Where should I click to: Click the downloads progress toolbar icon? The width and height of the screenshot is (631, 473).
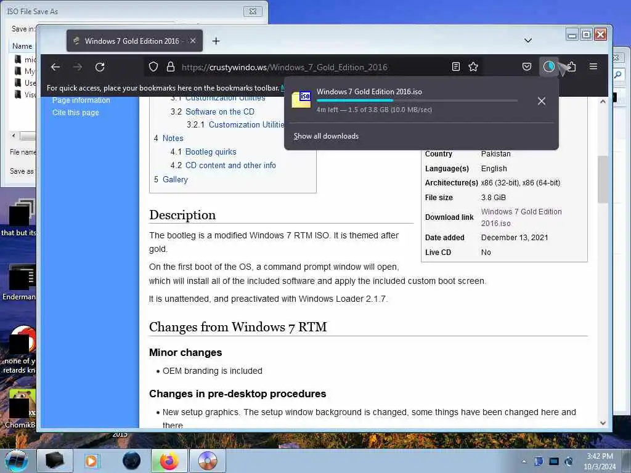[549, 67]
